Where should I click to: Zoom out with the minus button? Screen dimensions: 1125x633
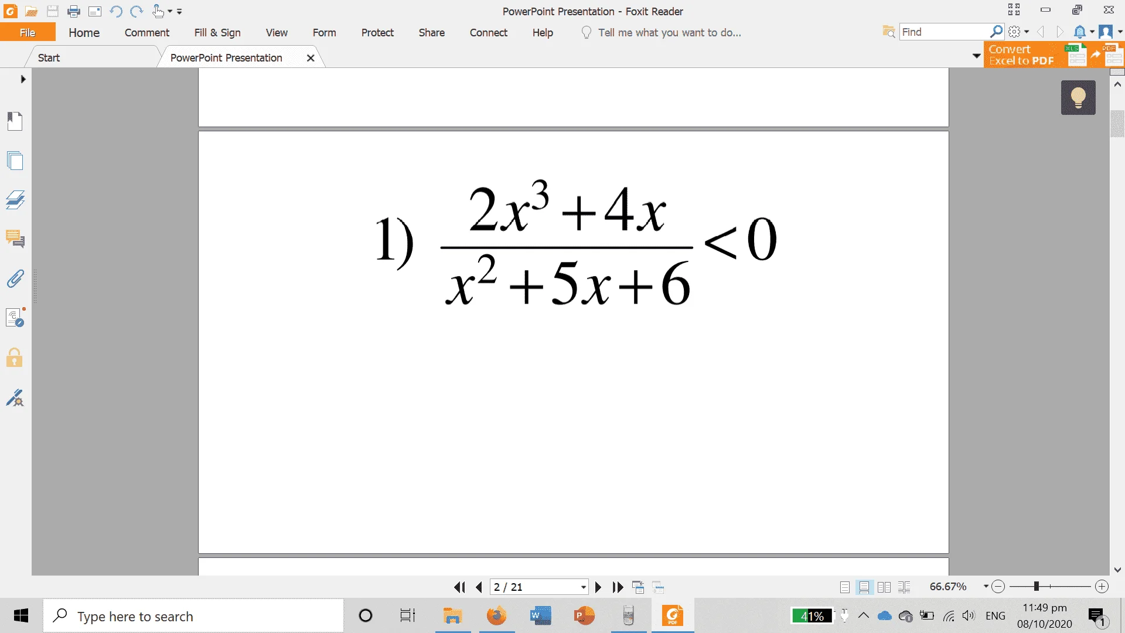tap(998, 587)
